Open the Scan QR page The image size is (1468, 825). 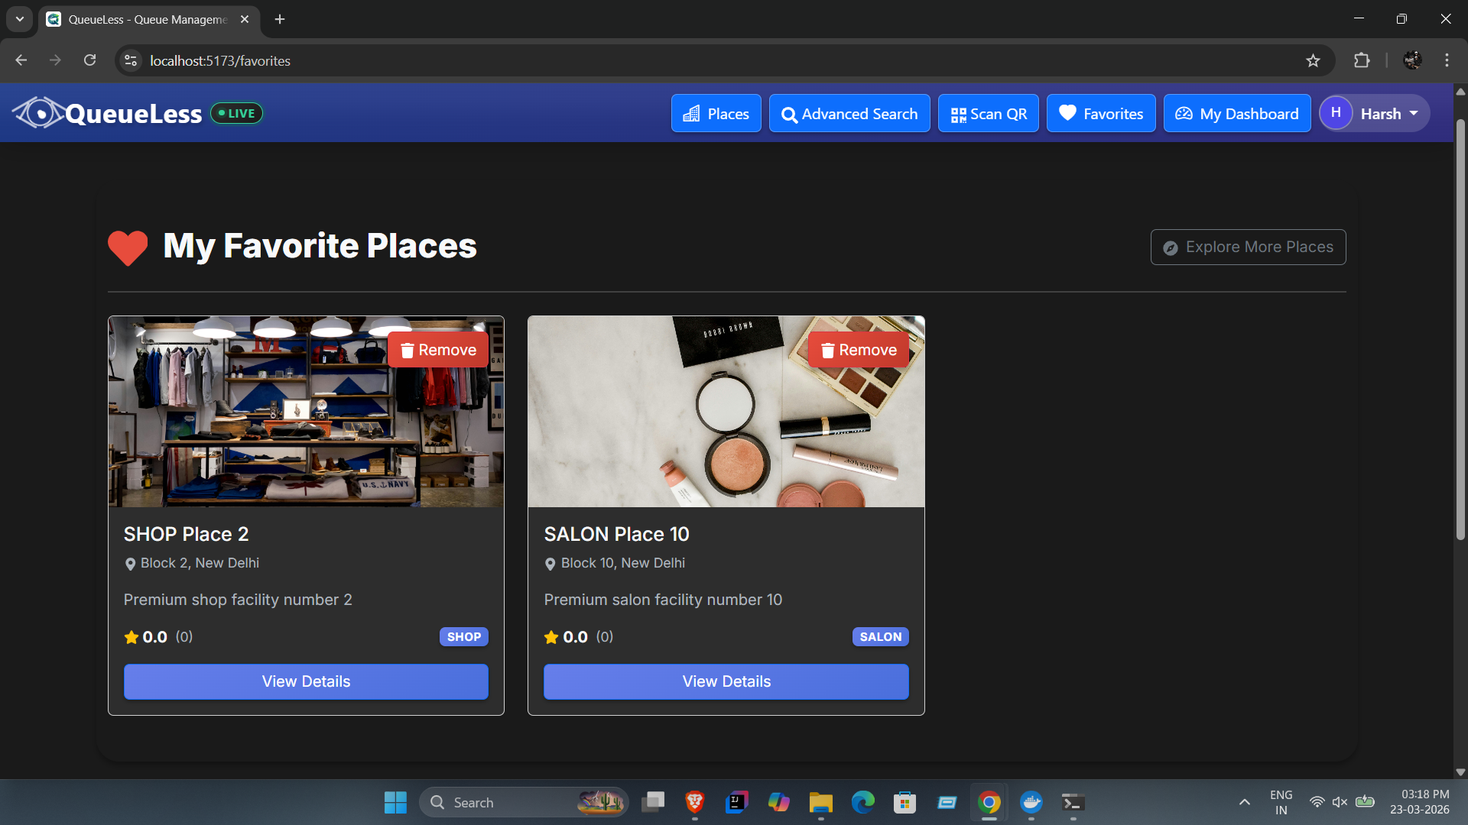tap(988, 114)
